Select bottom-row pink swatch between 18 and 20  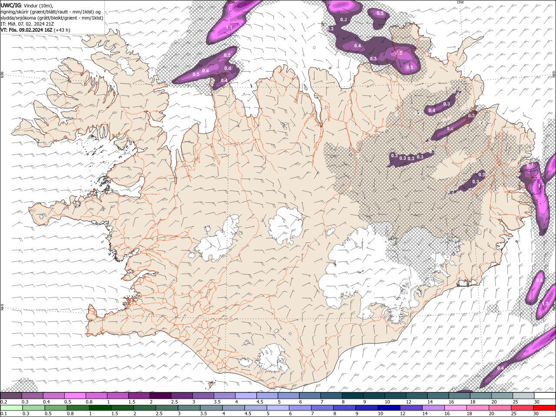(x=477, y=408)
